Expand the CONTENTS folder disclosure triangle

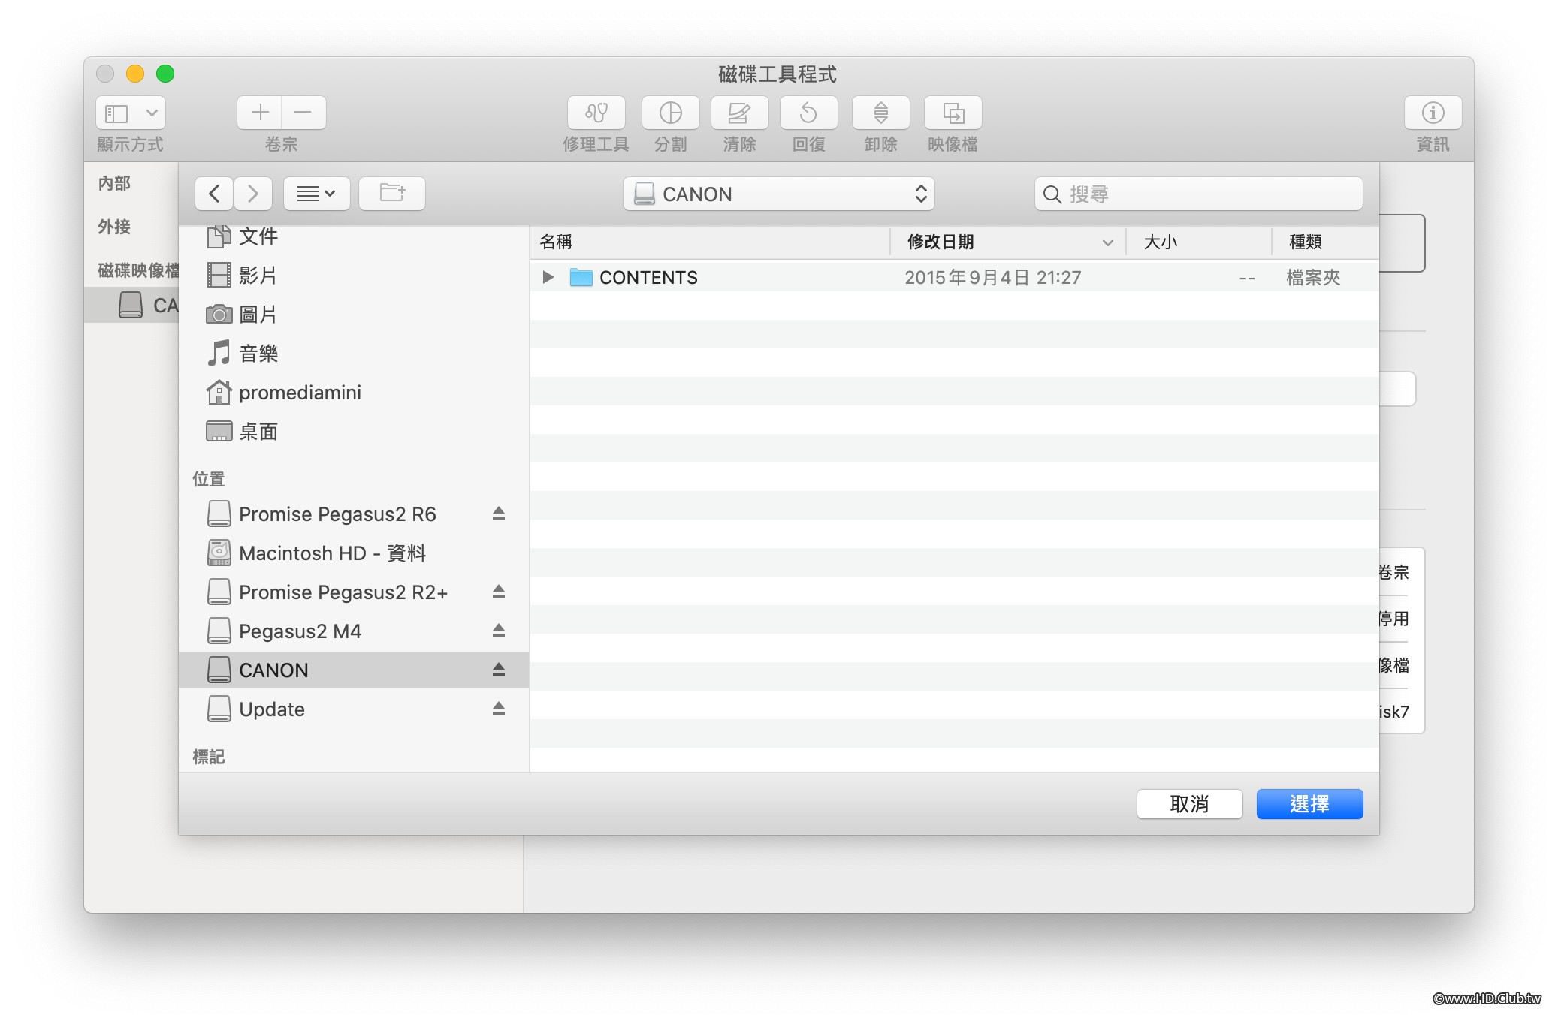(548, 278)
